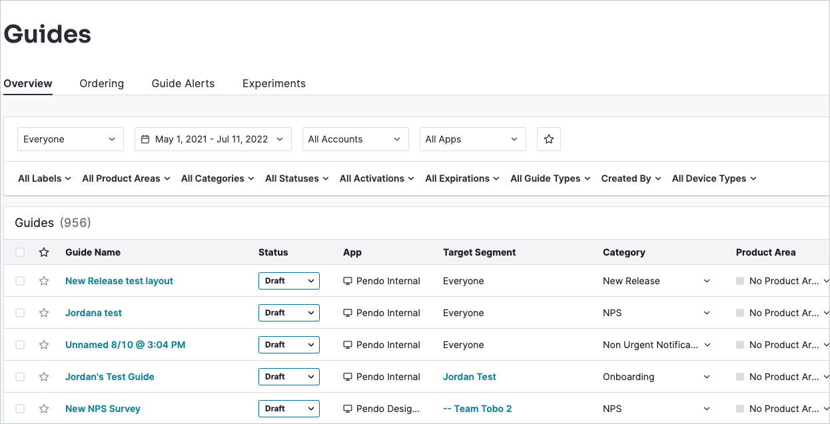Change Draft status for Jordan's Test Guide
The width and height of the screenshot is (830, 424).
point(288,377)
